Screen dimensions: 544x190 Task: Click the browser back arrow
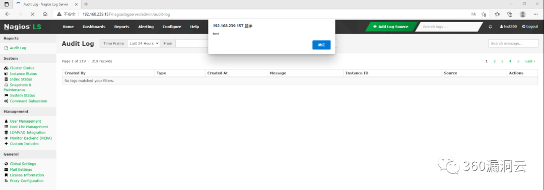tap(8, 14)
